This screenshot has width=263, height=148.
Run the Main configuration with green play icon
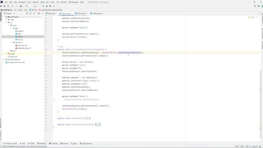click(43, 6)
